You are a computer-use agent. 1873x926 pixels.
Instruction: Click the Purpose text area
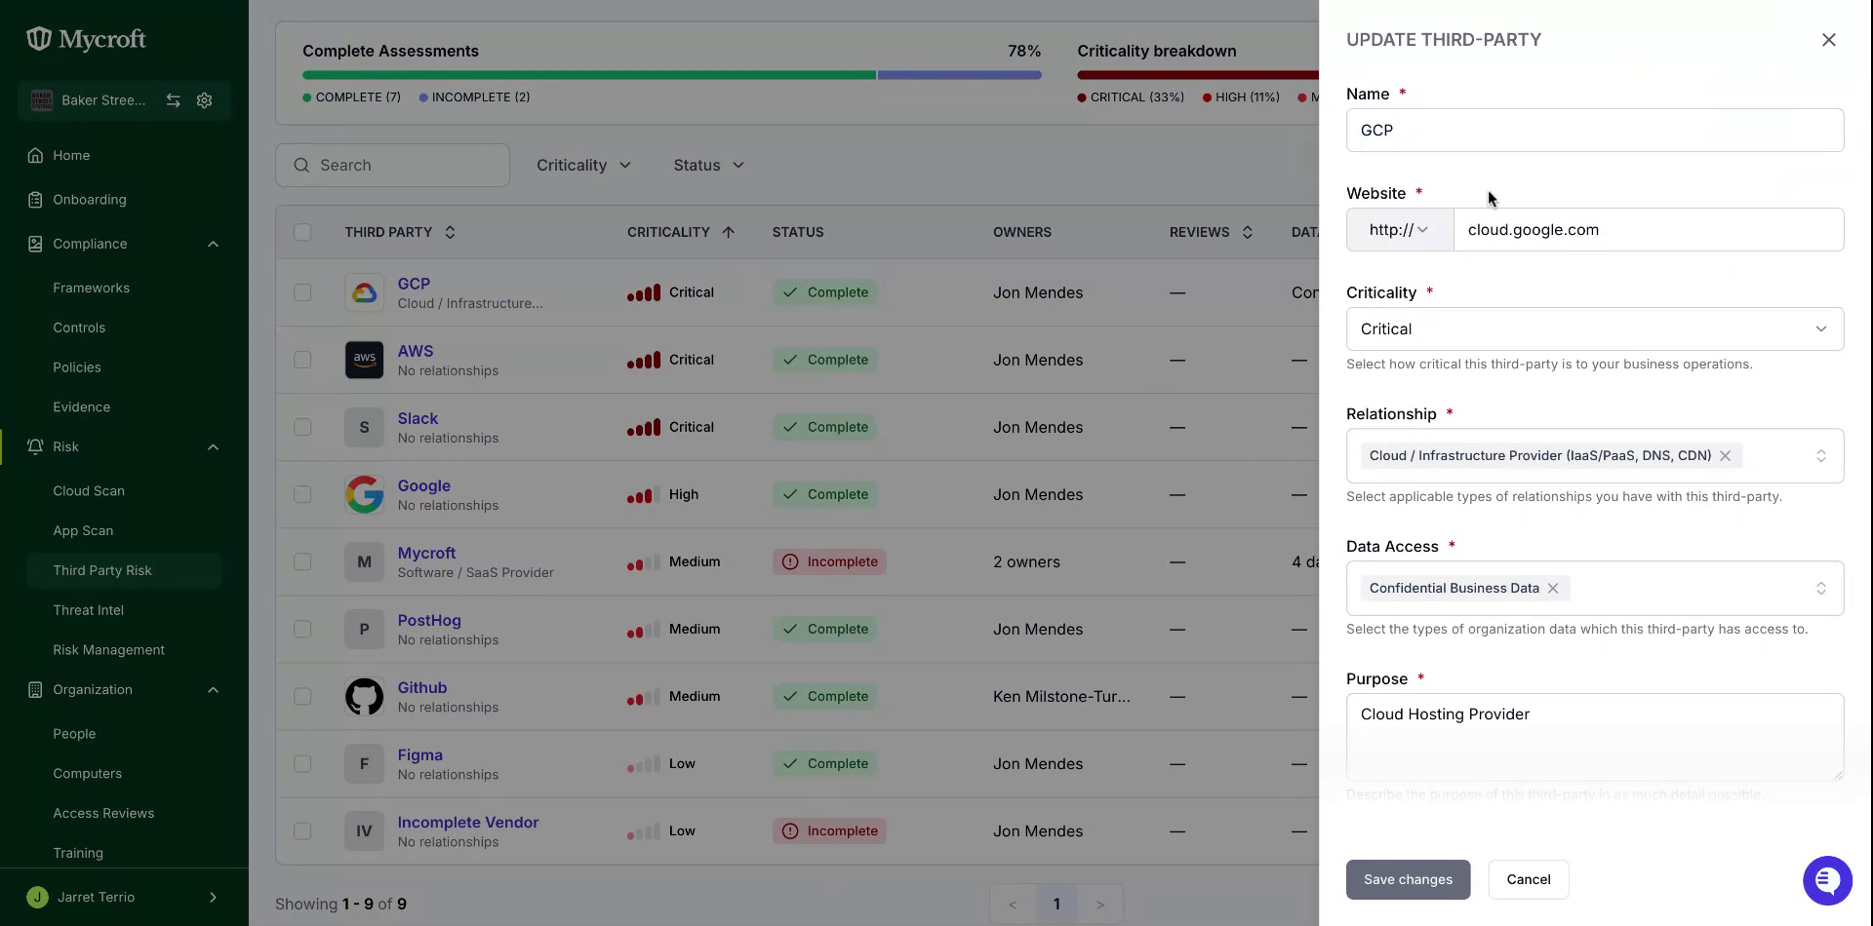[1595, 737]
